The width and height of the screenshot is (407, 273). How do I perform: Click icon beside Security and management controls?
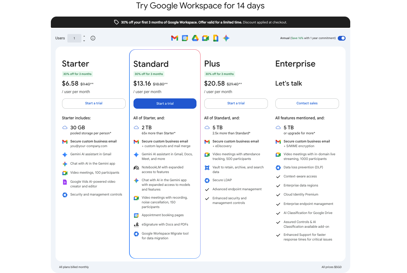(x=65, y=195)
